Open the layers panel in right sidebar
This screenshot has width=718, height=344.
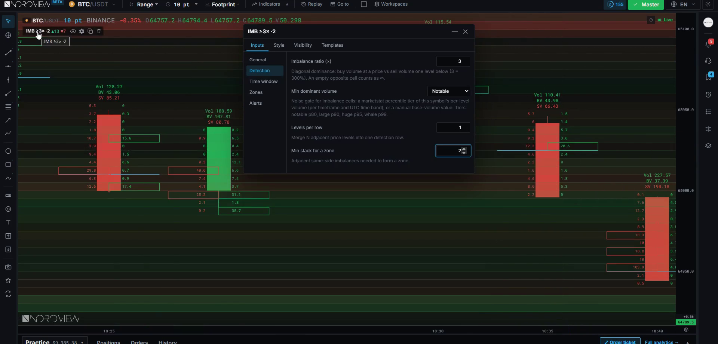708,145
